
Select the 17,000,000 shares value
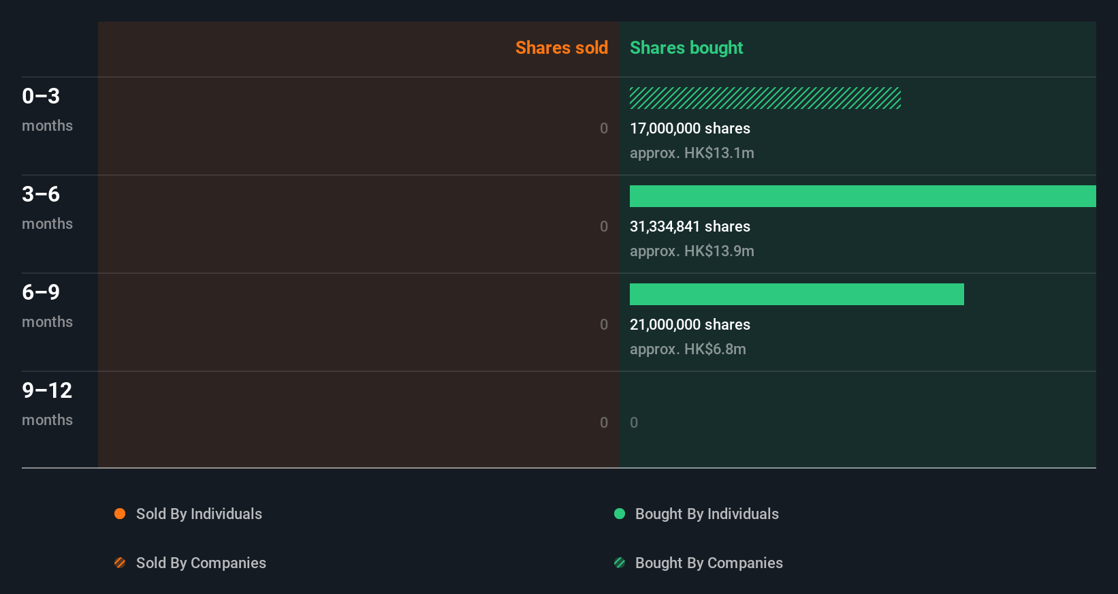pyautogui.click(x=690, y=128)
